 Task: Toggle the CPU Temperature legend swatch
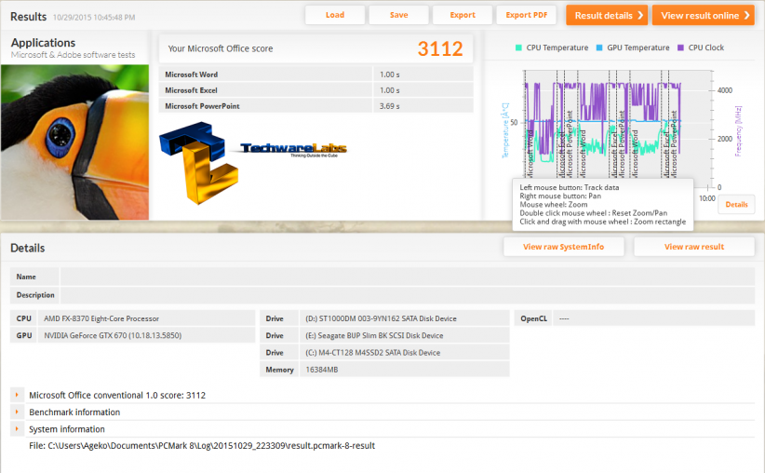[x=518, y=47]
